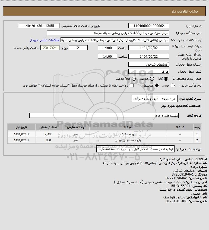Click the postal address خیابان شهید مصطفی خمینی
The image size is (209, 230).
(x=150, y=182)
